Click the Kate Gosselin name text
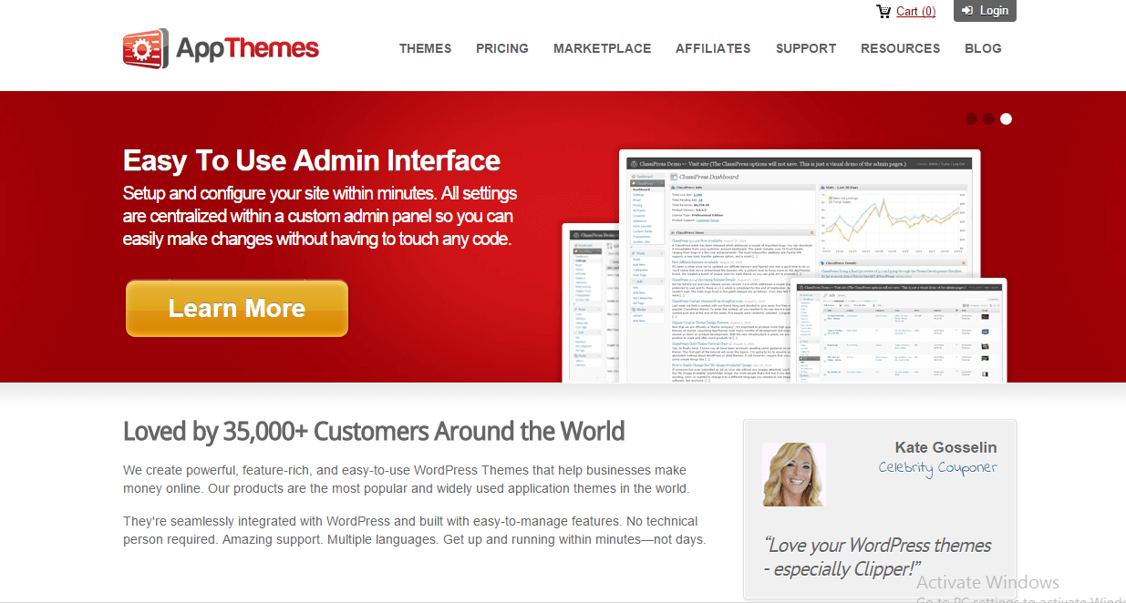This screenshot has height=603, width=1126. (945, 447)
